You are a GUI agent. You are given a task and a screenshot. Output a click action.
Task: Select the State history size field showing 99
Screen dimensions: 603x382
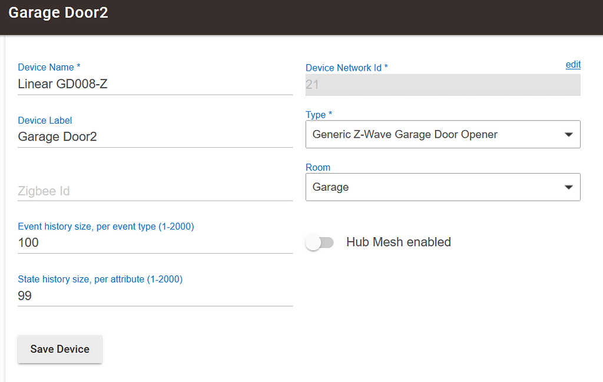(x=155, y=295)
